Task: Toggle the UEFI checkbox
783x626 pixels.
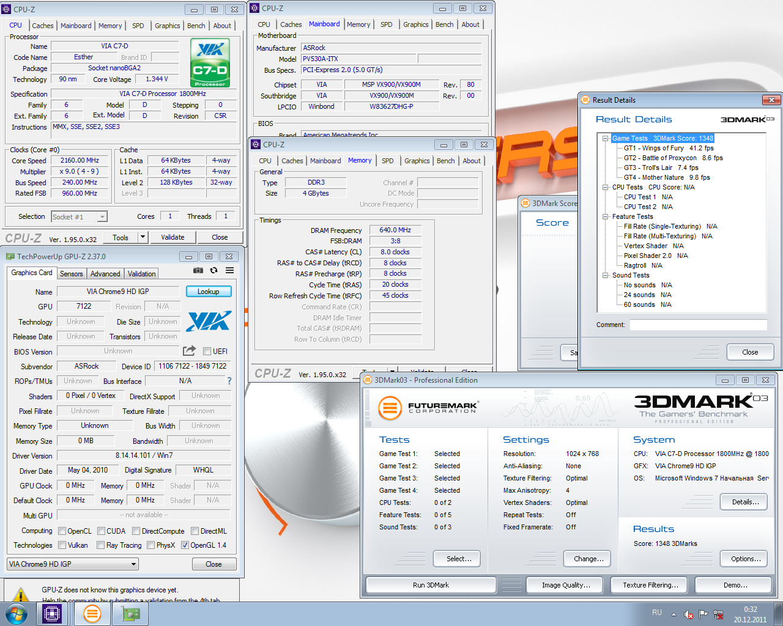Action: pos(207,352)
